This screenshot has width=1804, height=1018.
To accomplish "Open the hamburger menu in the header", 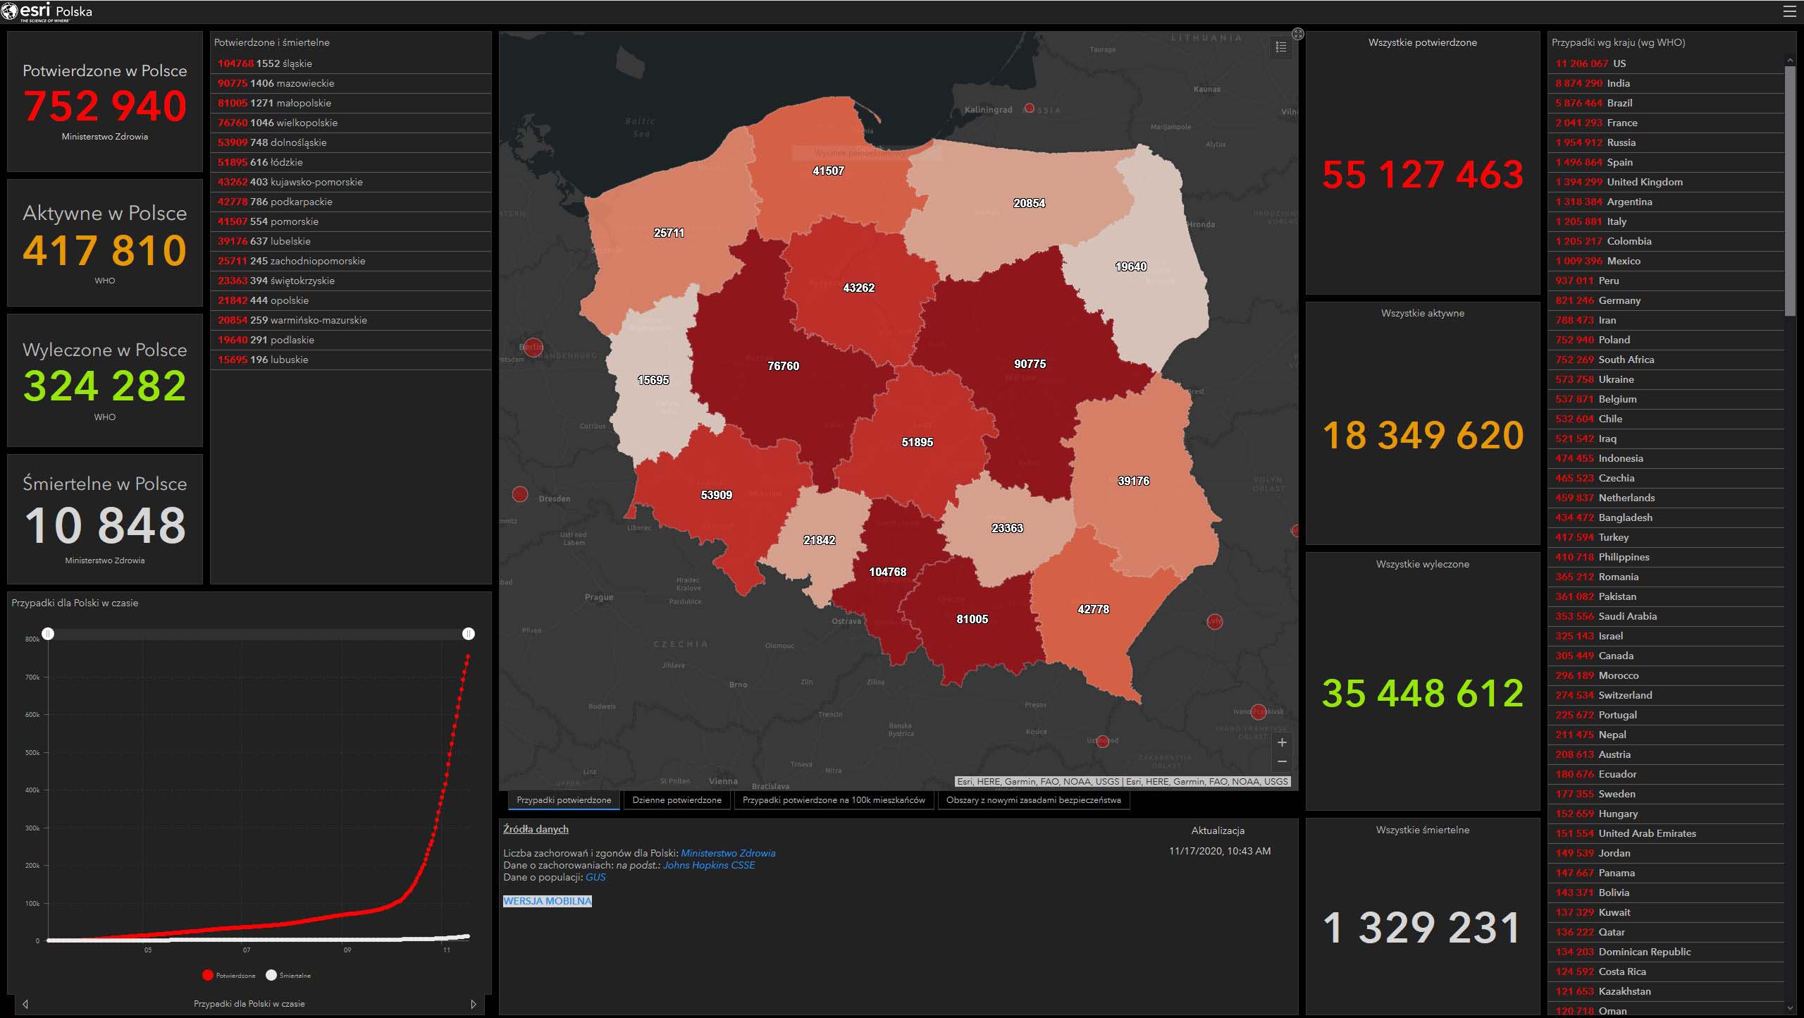I will (1789, 12).
